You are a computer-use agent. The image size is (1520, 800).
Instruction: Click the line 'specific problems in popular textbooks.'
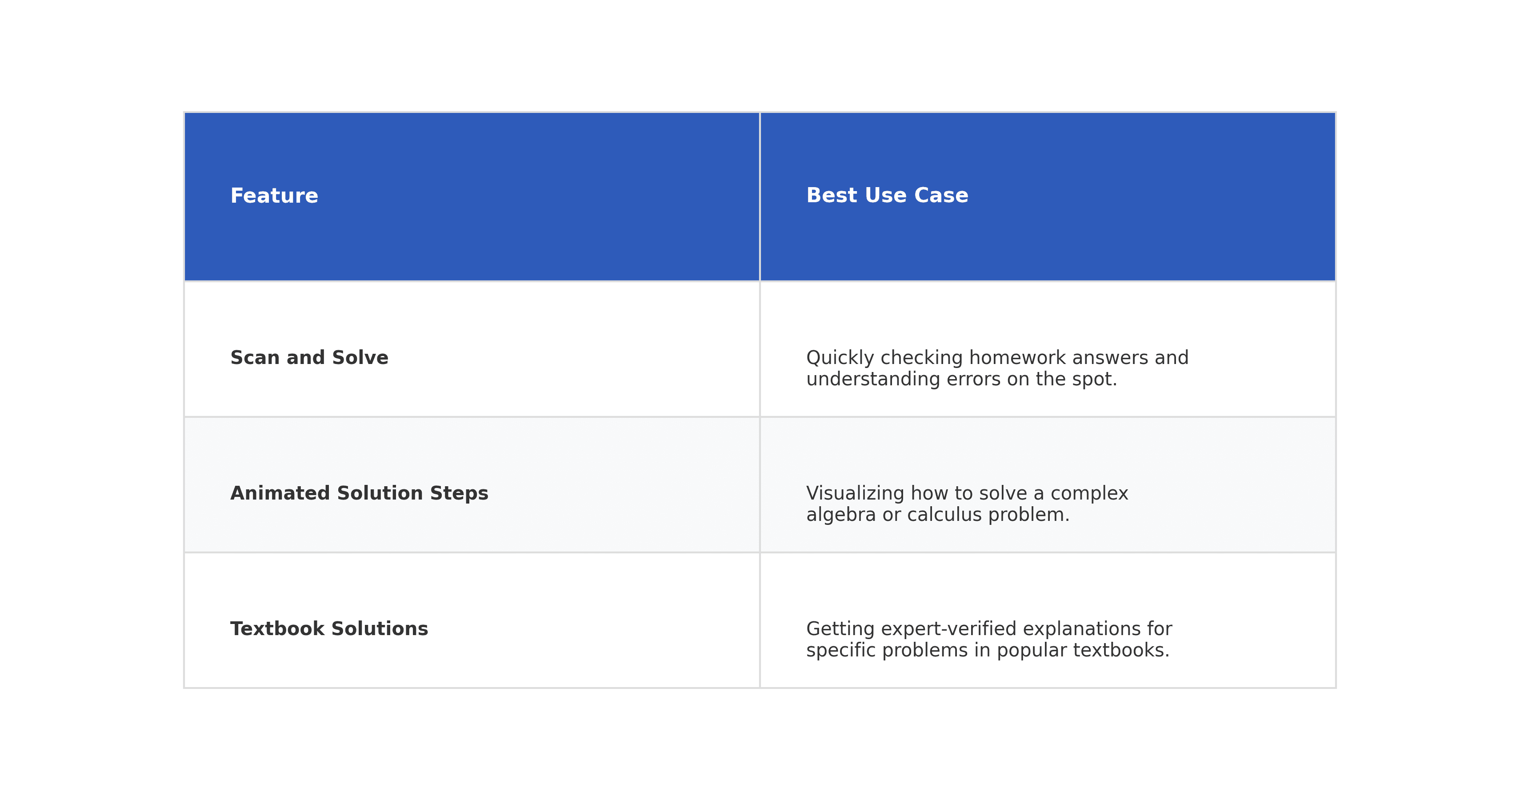(x=987, y=650)
